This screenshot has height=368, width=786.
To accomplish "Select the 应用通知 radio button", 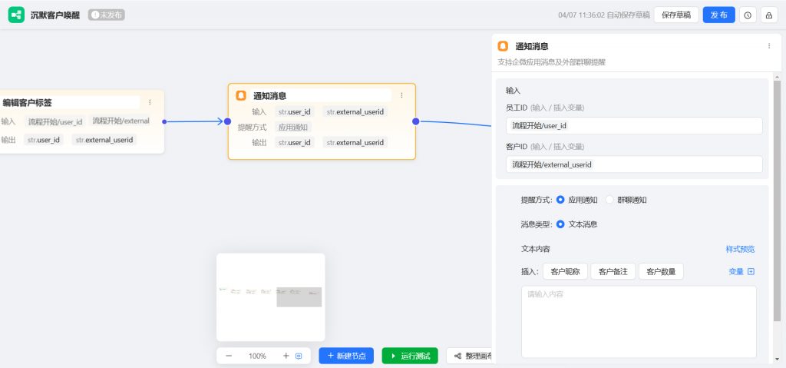I will click(x=560, y=200).
